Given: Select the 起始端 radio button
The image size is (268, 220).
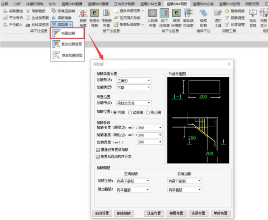Looking at the screenshot, I should pyautogui.click(x=130, y=113).
